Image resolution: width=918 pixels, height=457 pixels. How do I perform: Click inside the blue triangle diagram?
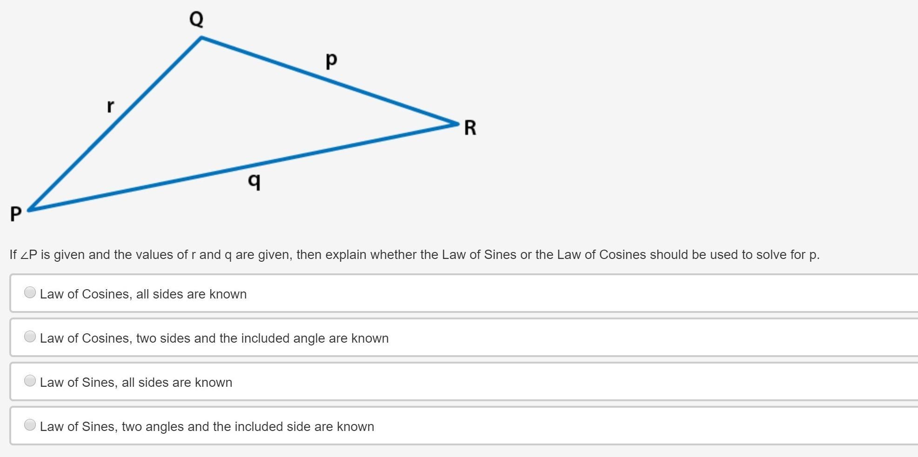tap(223, 121)
